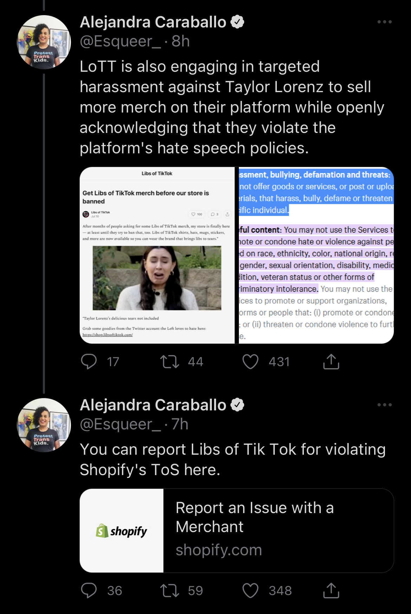Open more options for the second tweet
Image resolution: width=411 pixels, height=614 pixels.
[384, 405]
